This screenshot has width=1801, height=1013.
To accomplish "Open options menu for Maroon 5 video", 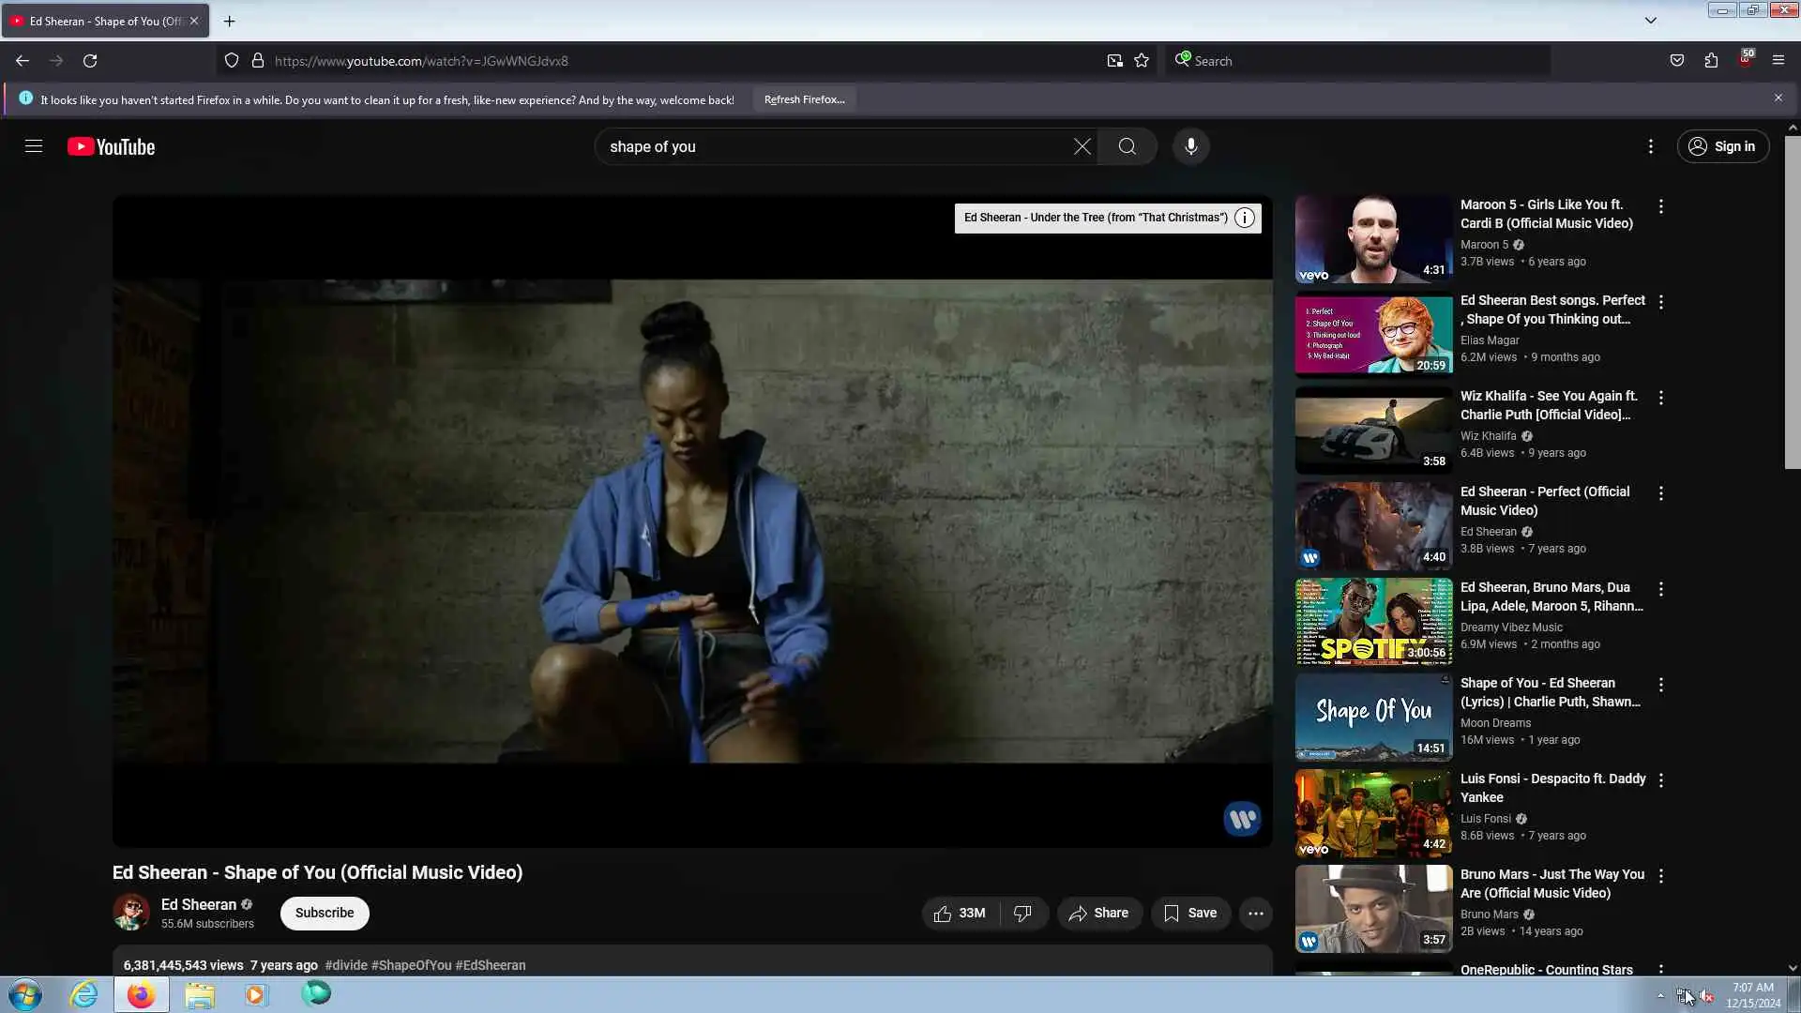I will pyautogui.click(x=1660, y=206).
